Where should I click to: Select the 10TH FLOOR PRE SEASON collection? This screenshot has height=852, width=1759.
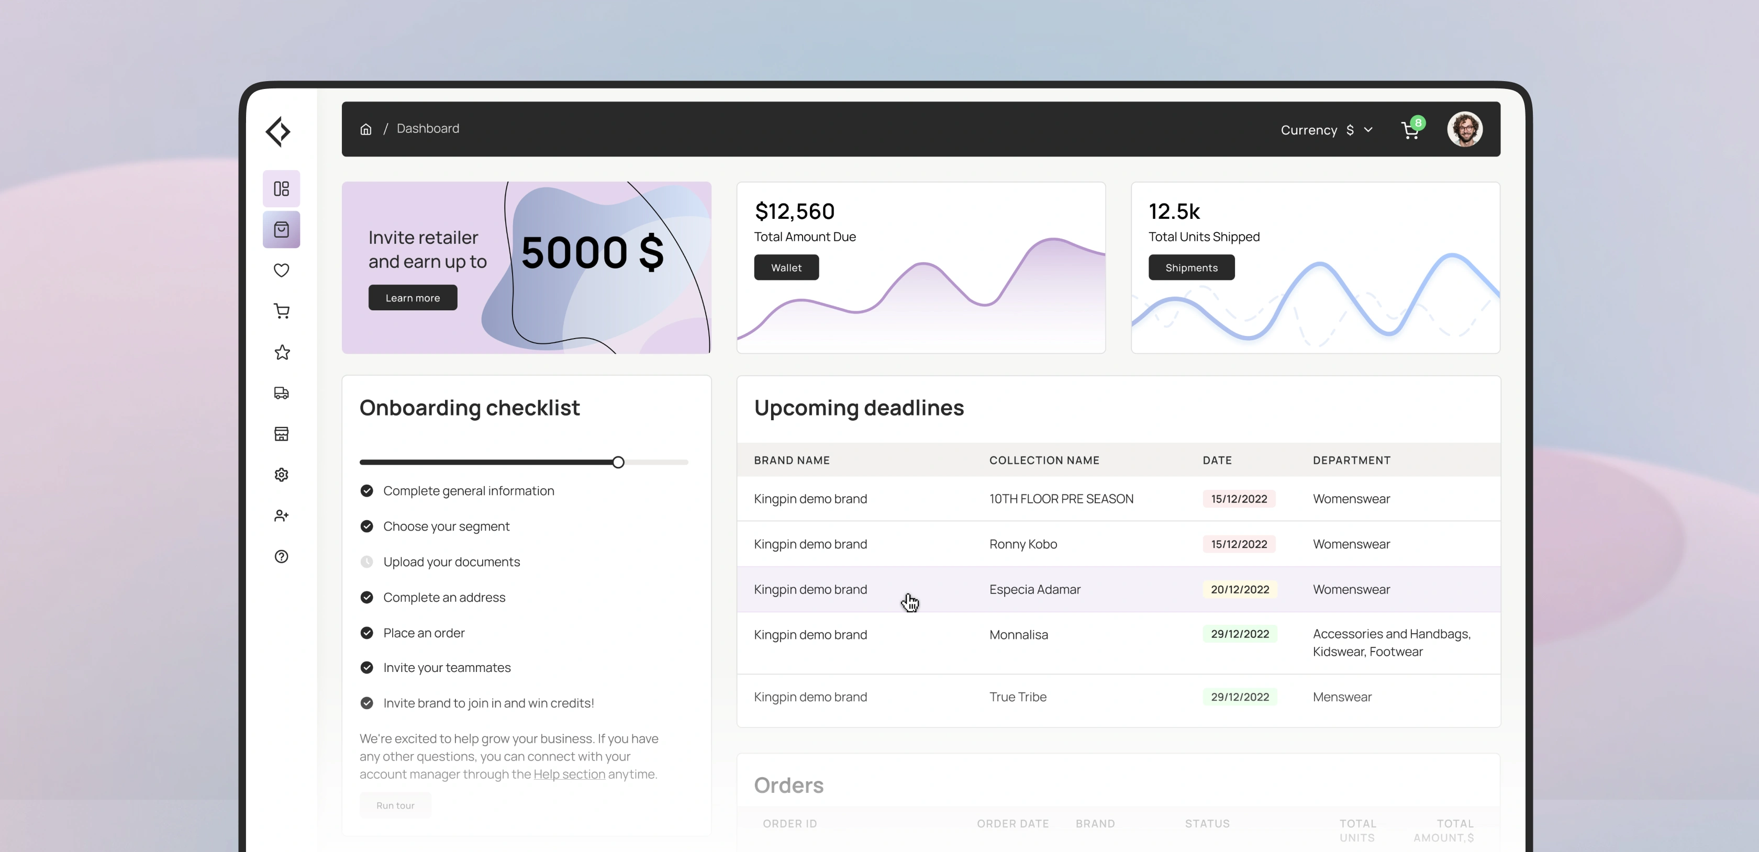point(1061,499)
